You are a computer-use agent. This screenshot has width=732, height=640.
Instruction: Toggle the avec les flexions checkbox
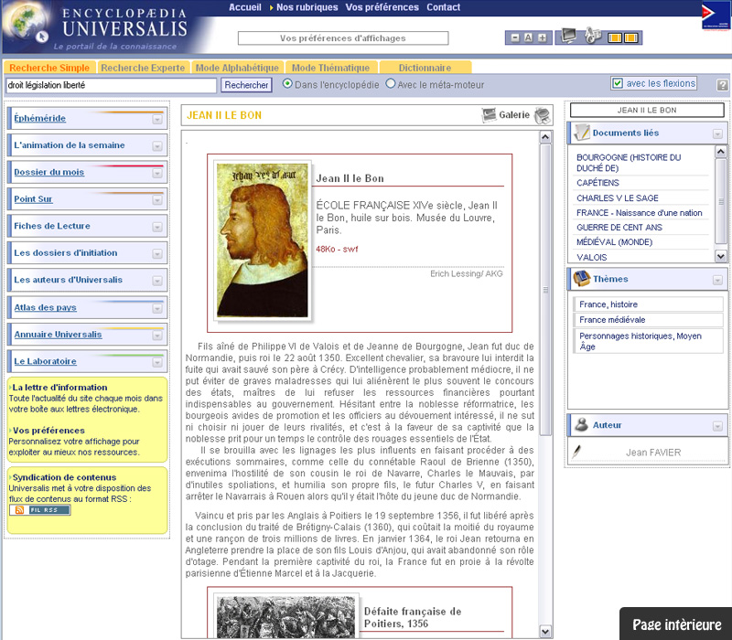coord(618,83)
